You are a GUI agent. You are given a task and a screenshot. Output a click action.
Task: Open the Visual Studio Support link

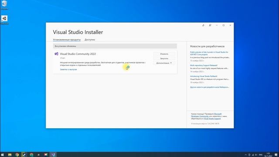pyautogui.click(x=212, y=119)
